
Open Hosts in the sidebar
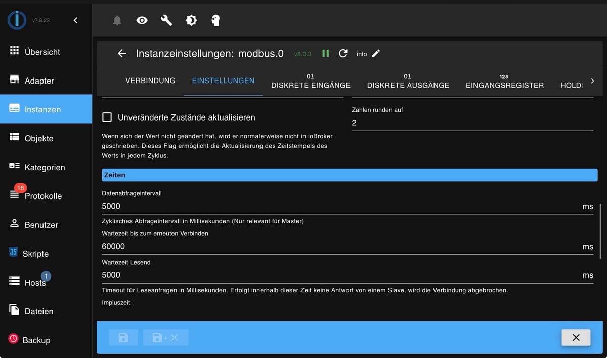[46, 283]
